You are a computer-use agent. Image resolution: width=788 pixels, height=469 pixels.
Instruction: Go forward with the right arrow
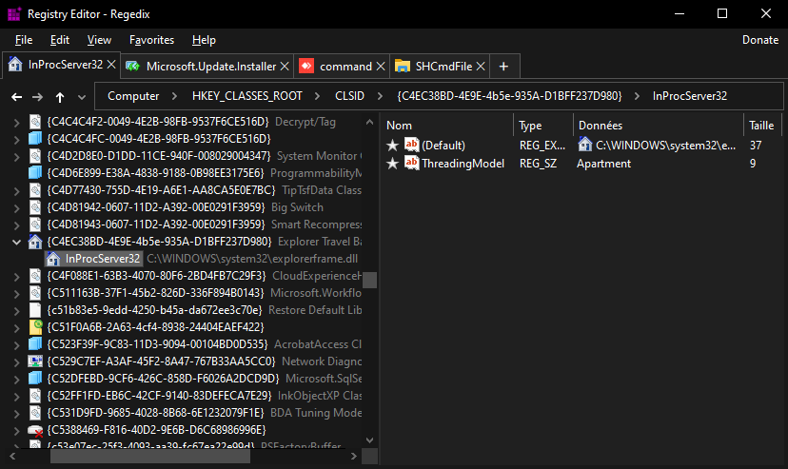coord(38,97)
